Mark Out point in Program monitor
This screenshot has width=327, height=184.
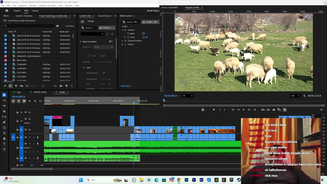pyautogui.click(x=225, y=110)
